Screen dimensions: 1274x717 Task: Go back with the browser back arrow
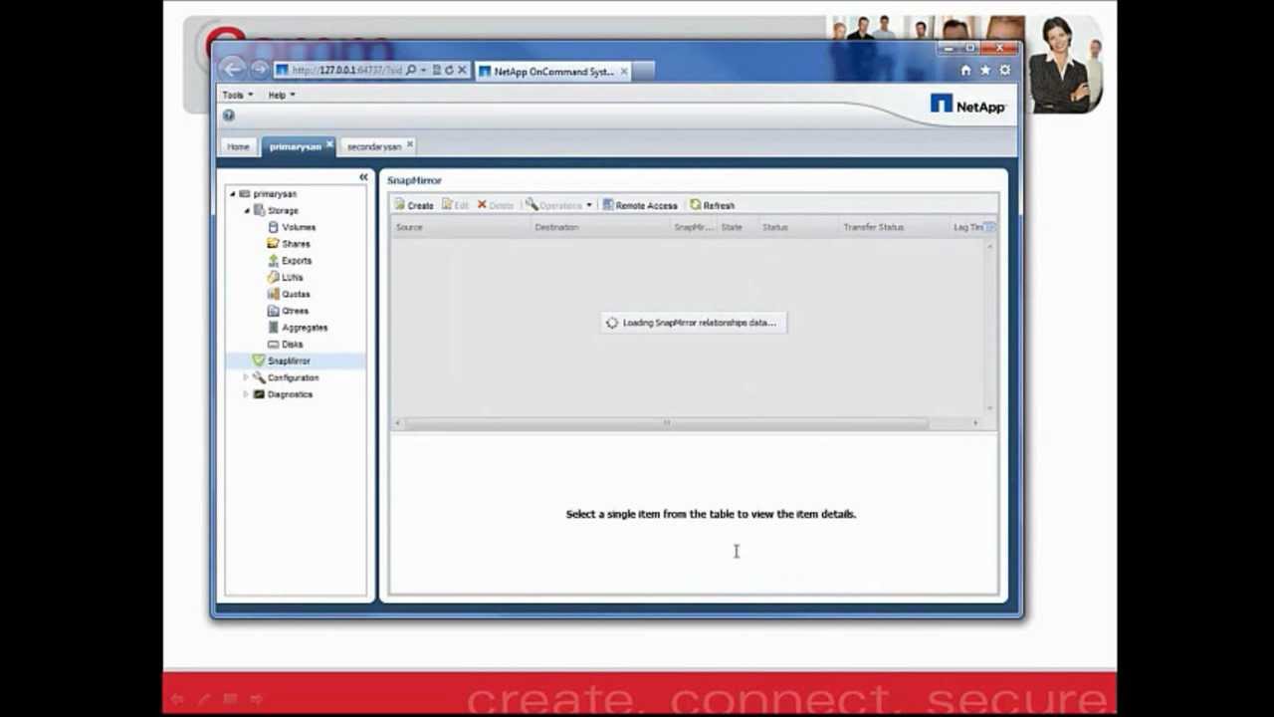coord(233,69)
